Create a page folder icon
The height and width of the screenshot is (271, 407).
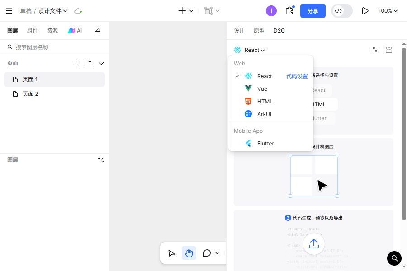click(89, 63)
